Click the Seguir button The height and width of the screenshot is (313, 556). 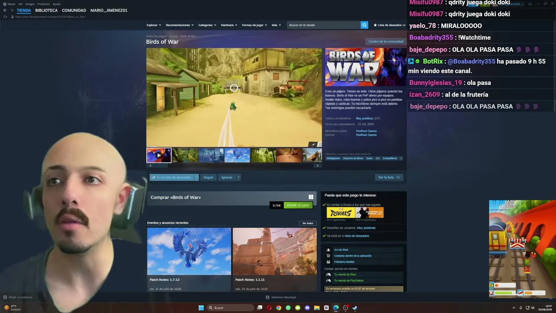pyautogui.click(x=208, y=177)
